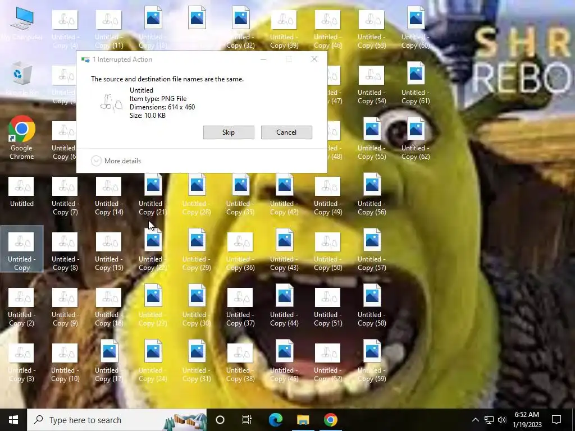Select Untitled - Copy (15) file
The image size is (575, 431).
(109, 252)
